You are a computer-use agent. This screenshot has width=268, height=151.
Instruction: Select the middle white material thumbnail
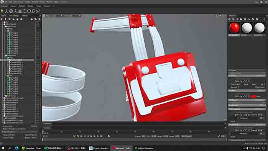coord(247,28)
